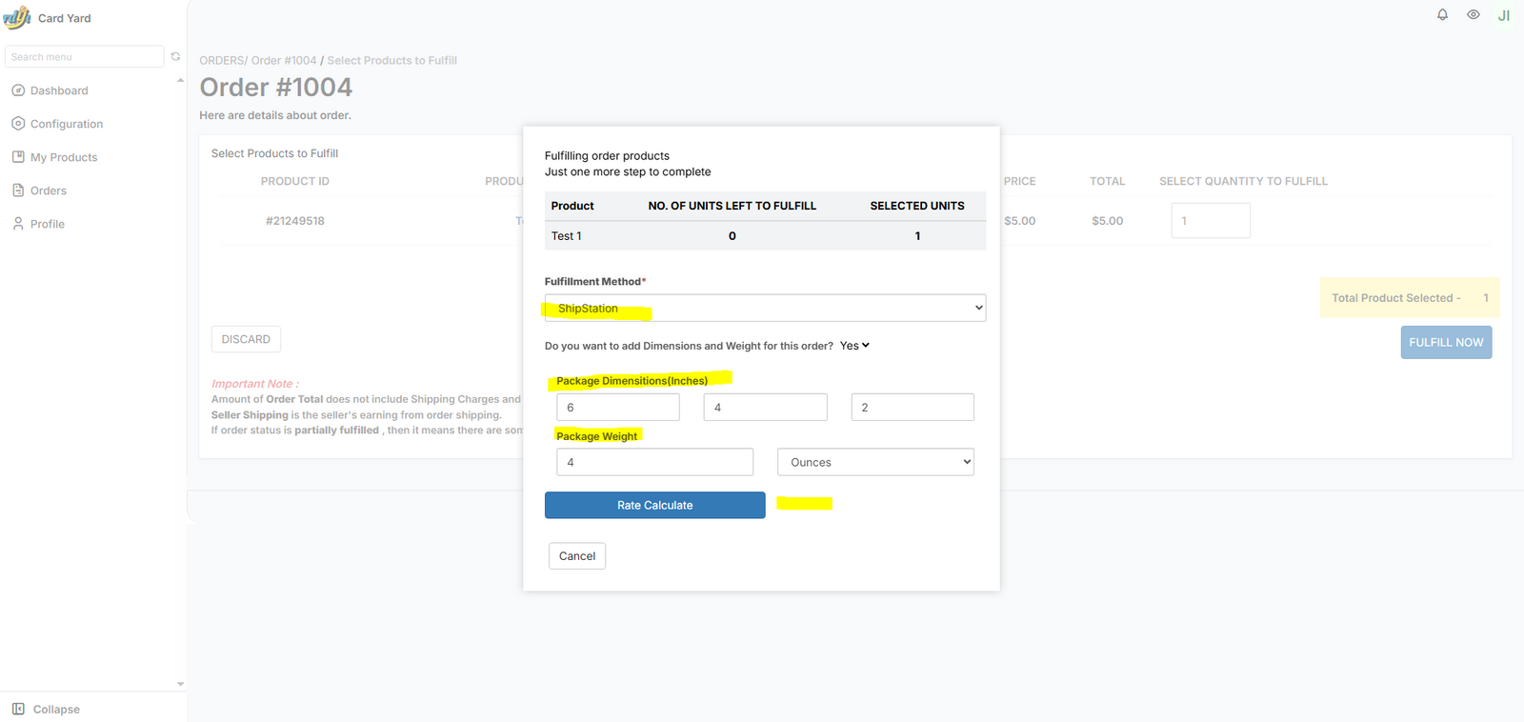Click the ORDERS breadcrumb link
This screenshot has width=1524, height=722.
click(x=221, y=61)
